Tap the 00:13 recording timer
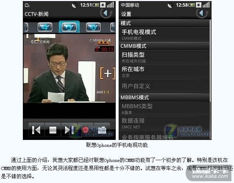The width and height of the screenshot is (234, 183). [x=105, y=49]
